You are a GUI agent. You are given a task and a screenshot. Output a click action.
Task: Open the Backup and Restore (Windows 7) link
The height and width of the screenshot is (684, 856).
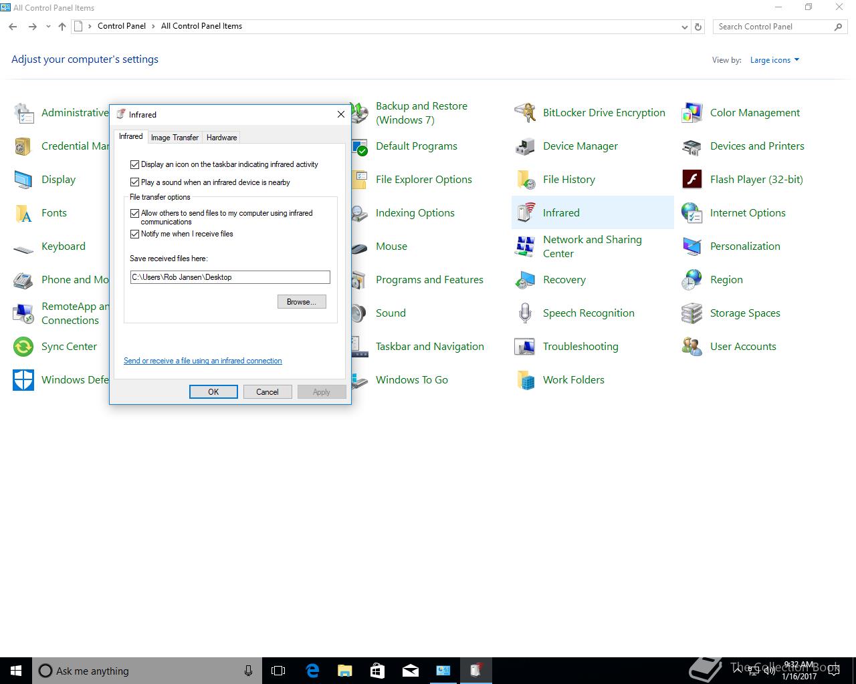point(421,113)
